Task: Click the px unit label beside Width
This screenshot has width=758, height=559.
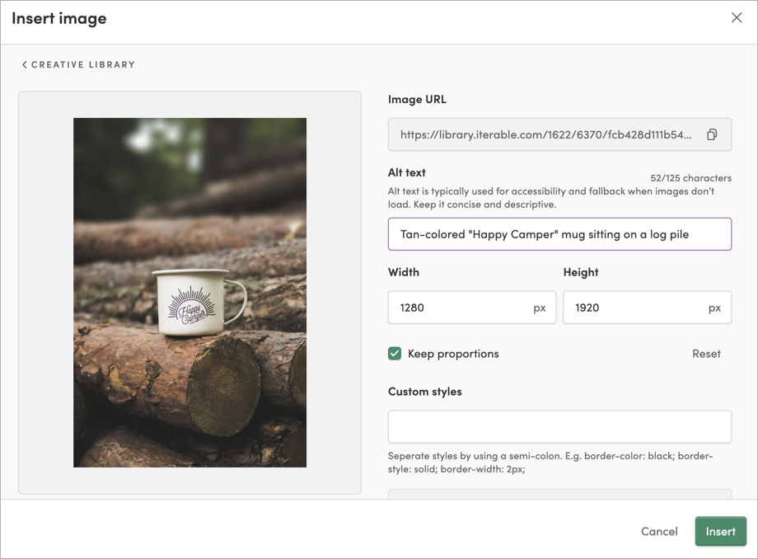Action: 541,307
